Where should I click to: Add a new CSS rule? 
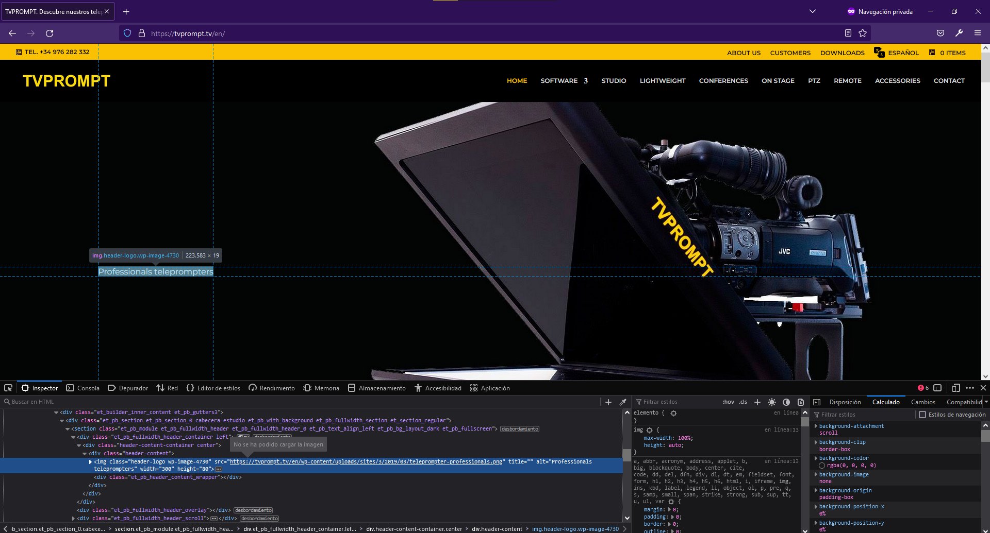coord(757,402)
